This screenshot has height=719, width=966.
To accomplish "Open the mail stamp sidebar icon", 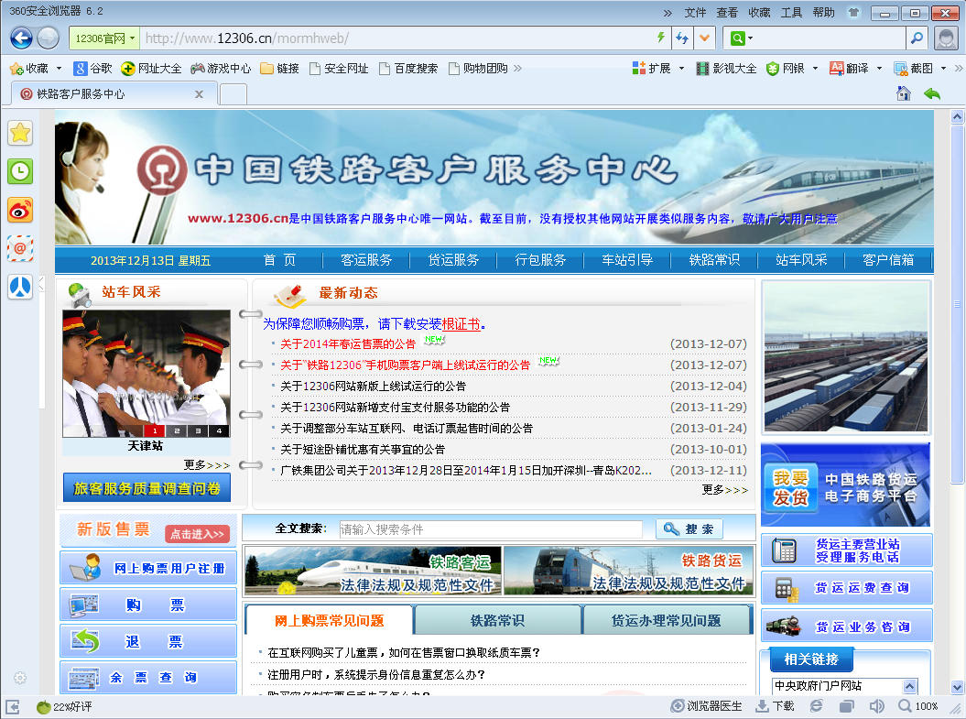I will click(20, 248).
